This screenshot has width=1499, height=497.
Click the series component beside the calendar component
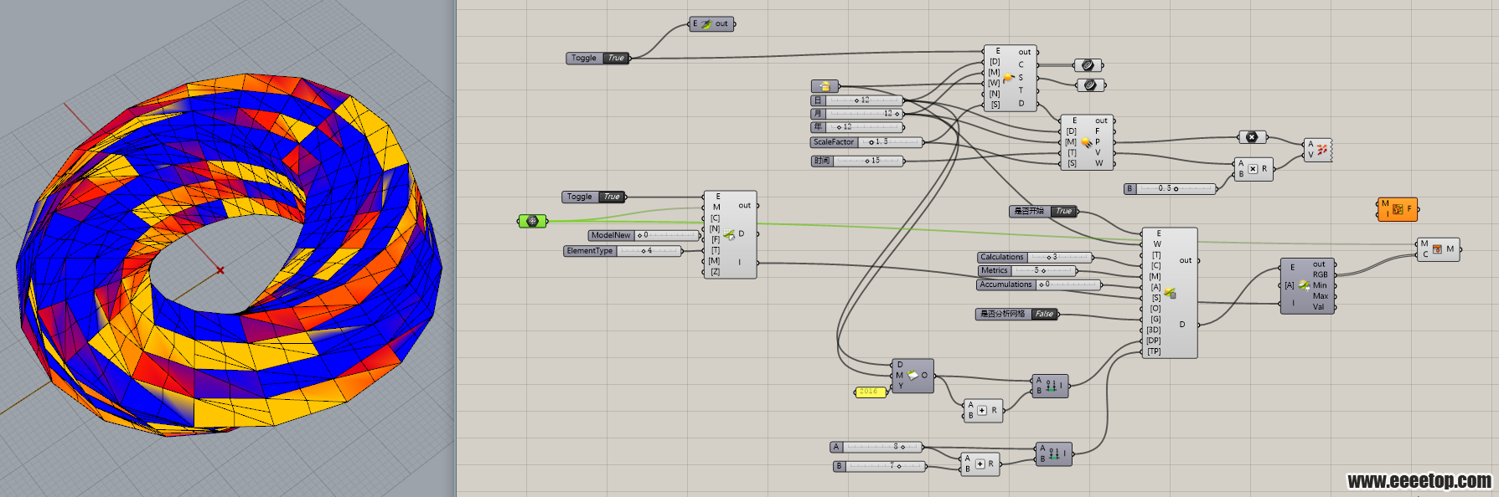coord(1050,386)
